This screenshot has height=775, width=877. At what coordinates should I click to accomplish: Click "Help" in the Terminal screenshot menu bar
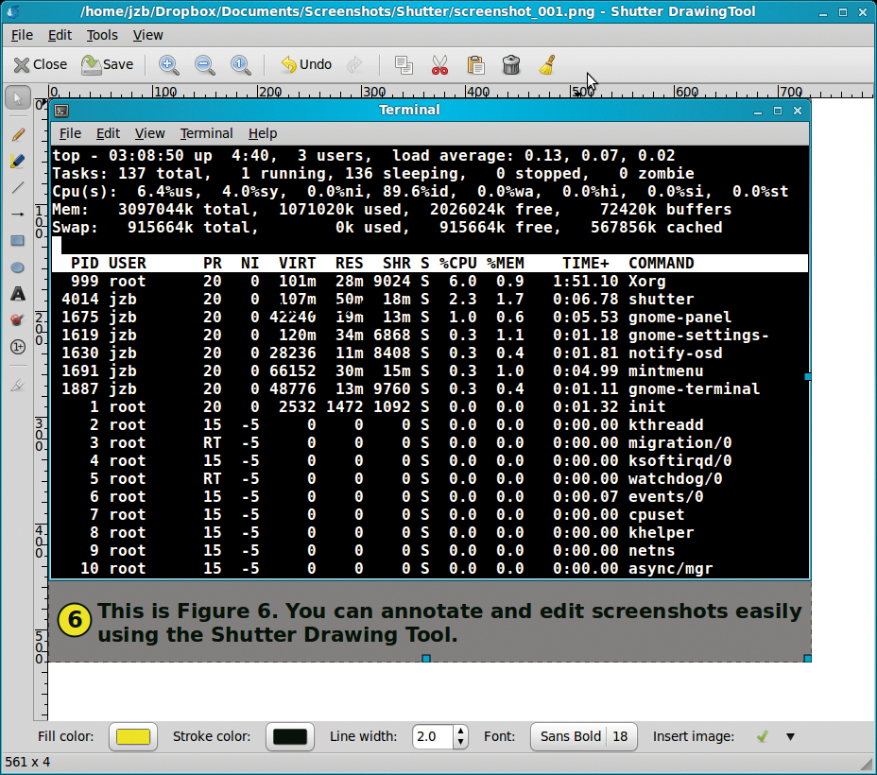(263, 133)
